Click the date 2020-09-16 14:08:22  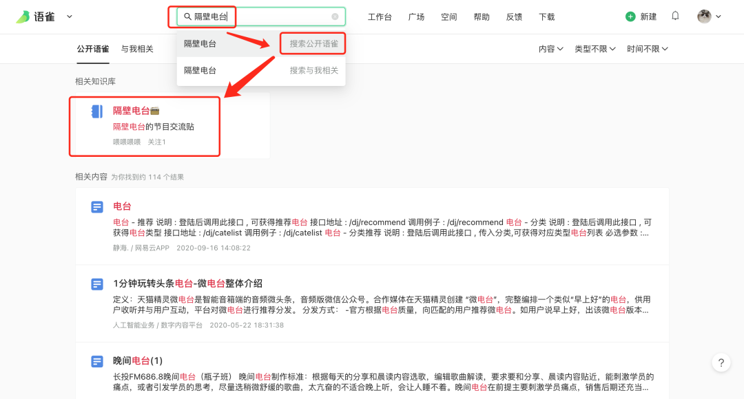coord(214,248)
